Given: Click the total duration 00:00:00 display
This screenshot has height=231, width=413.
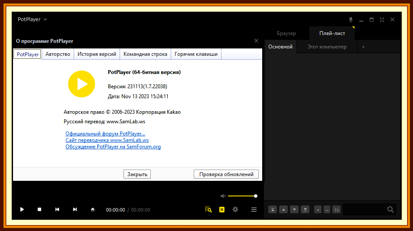Looking at the screenshot, I should [140, 210].
